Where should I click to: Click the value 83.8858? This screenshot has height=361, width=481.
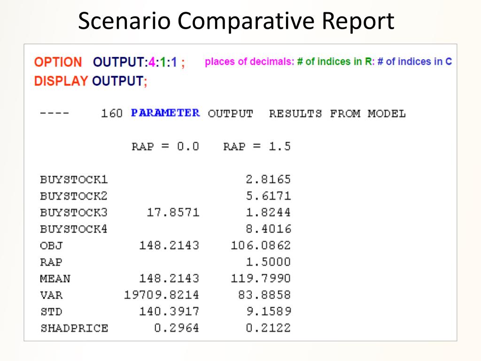264,295
